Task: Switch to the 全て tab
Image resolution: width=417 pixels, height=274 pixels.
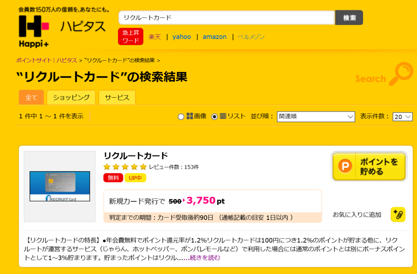Action: coord(31,98)
